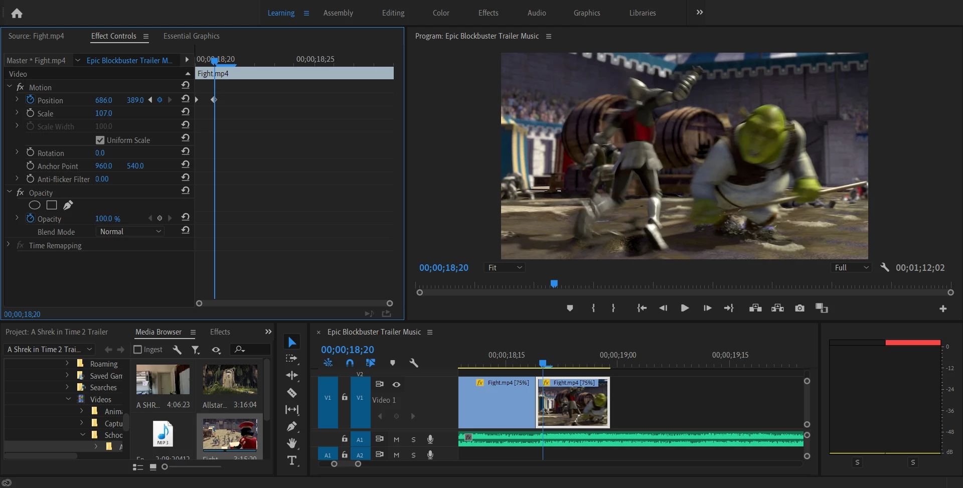Go to the Home screen
963x488 pixels.
pyautogui.click(x=17, y=13)
